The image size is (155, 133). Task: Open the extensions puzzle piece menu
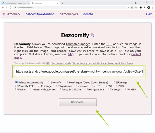tap(144, 8)
